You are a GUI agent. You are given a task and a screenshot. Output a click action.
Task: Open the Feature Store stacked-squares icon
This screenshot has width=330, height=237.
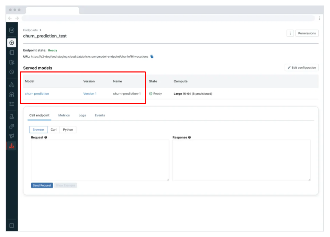click(12, 126)
